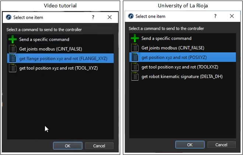Click left dialog's CJNT_FALSE document icon
This screenshot has width=243, height=155.
point(13,49)
